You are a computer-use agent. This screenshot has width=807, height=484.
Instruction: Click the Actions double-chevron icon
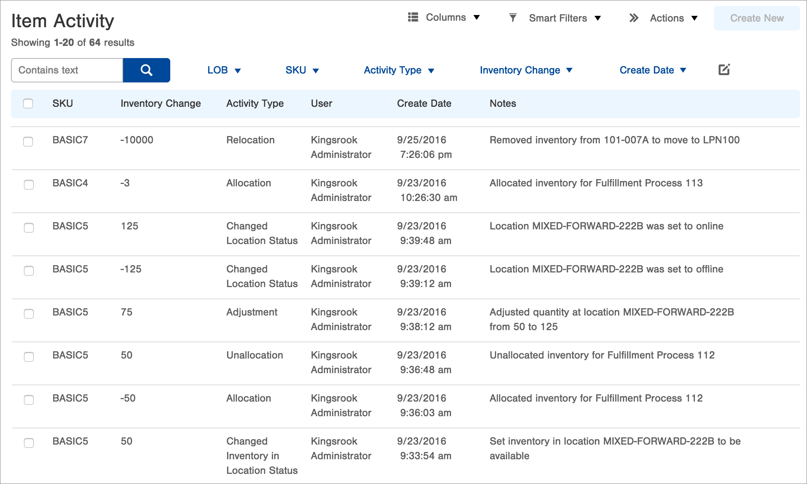(x=633, y=18)
